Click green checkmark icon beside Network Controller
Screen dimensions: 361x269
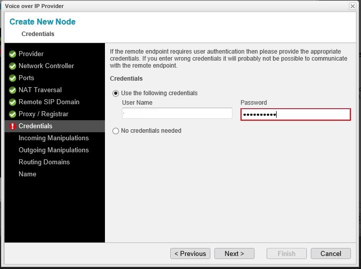pos(13,66)
